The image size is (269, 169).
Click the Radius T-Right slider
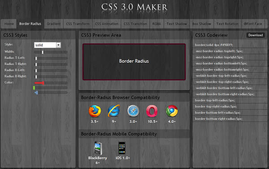(51, 64)
